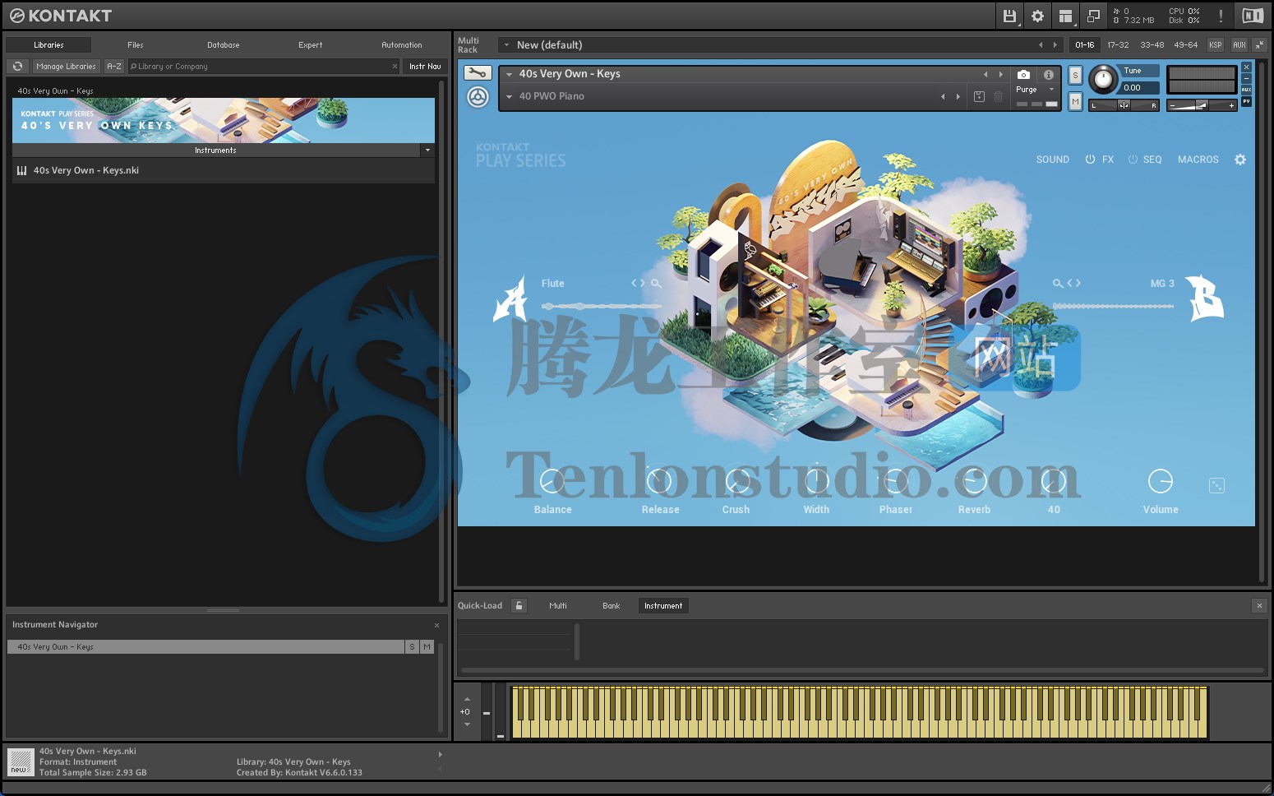Viewport: 1274px width, 796px height.
Task: Switch to the Expert tab
Action: click(311, 45)
